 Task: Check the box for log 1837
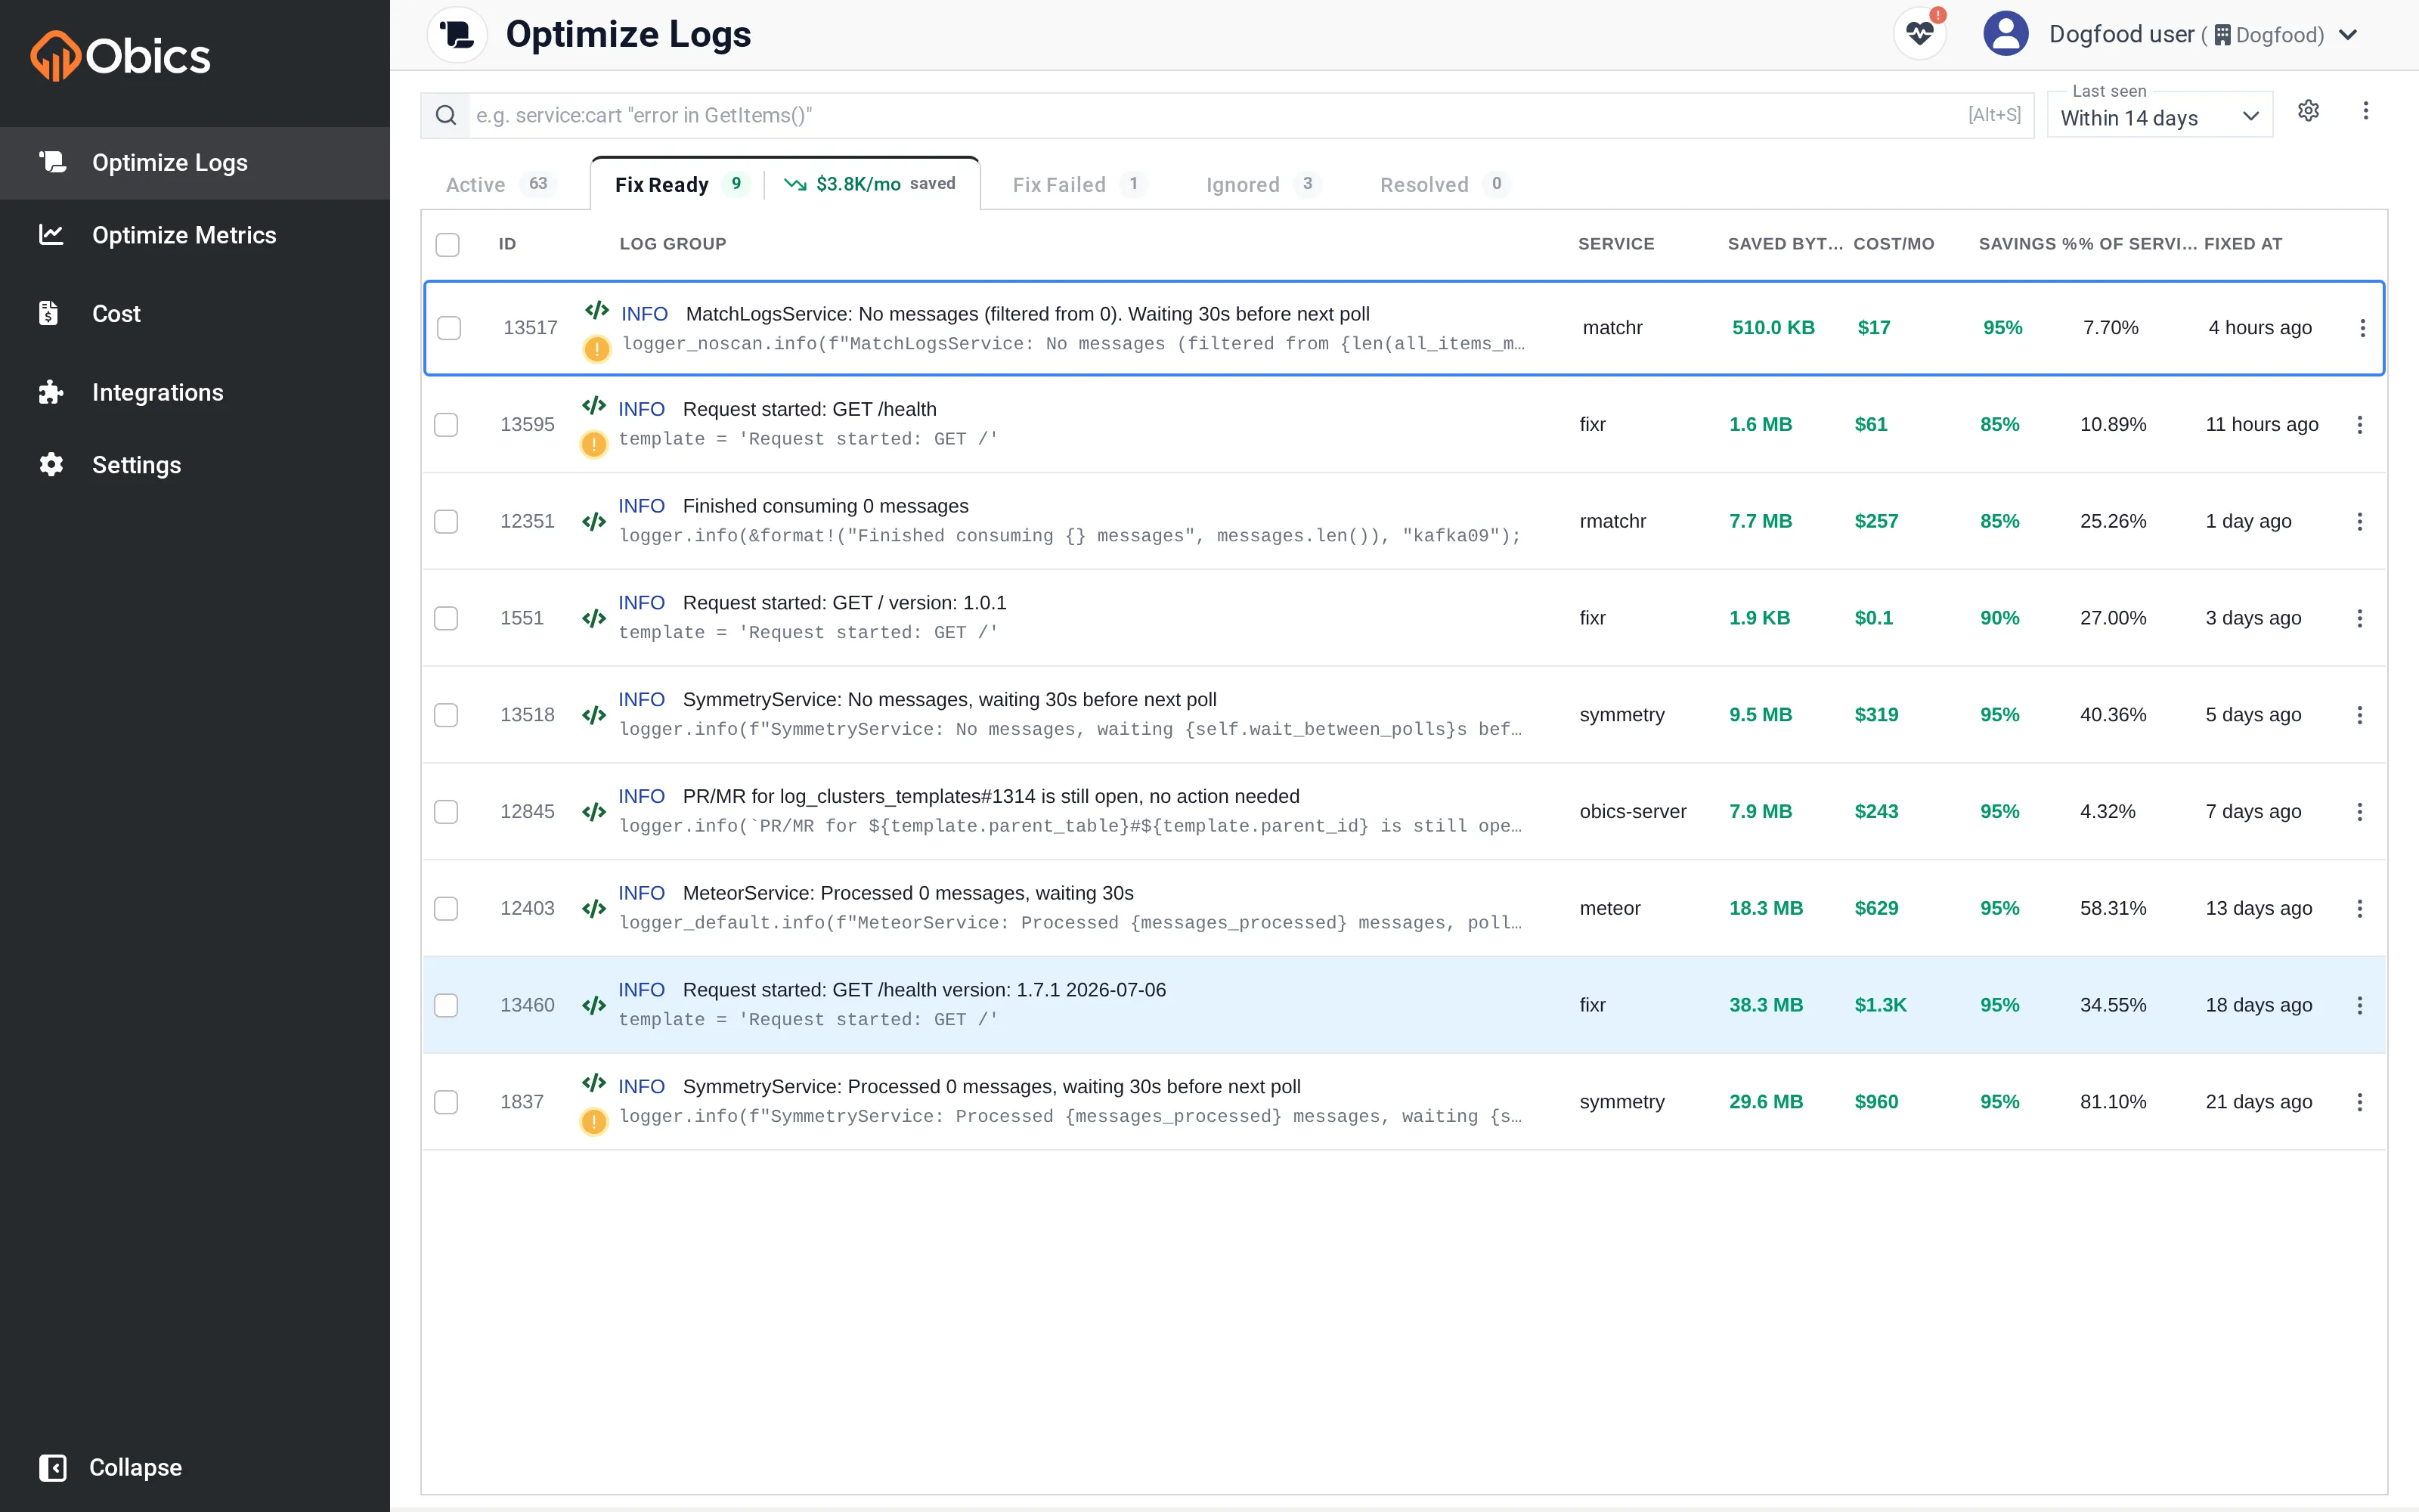click(446, 1102)
